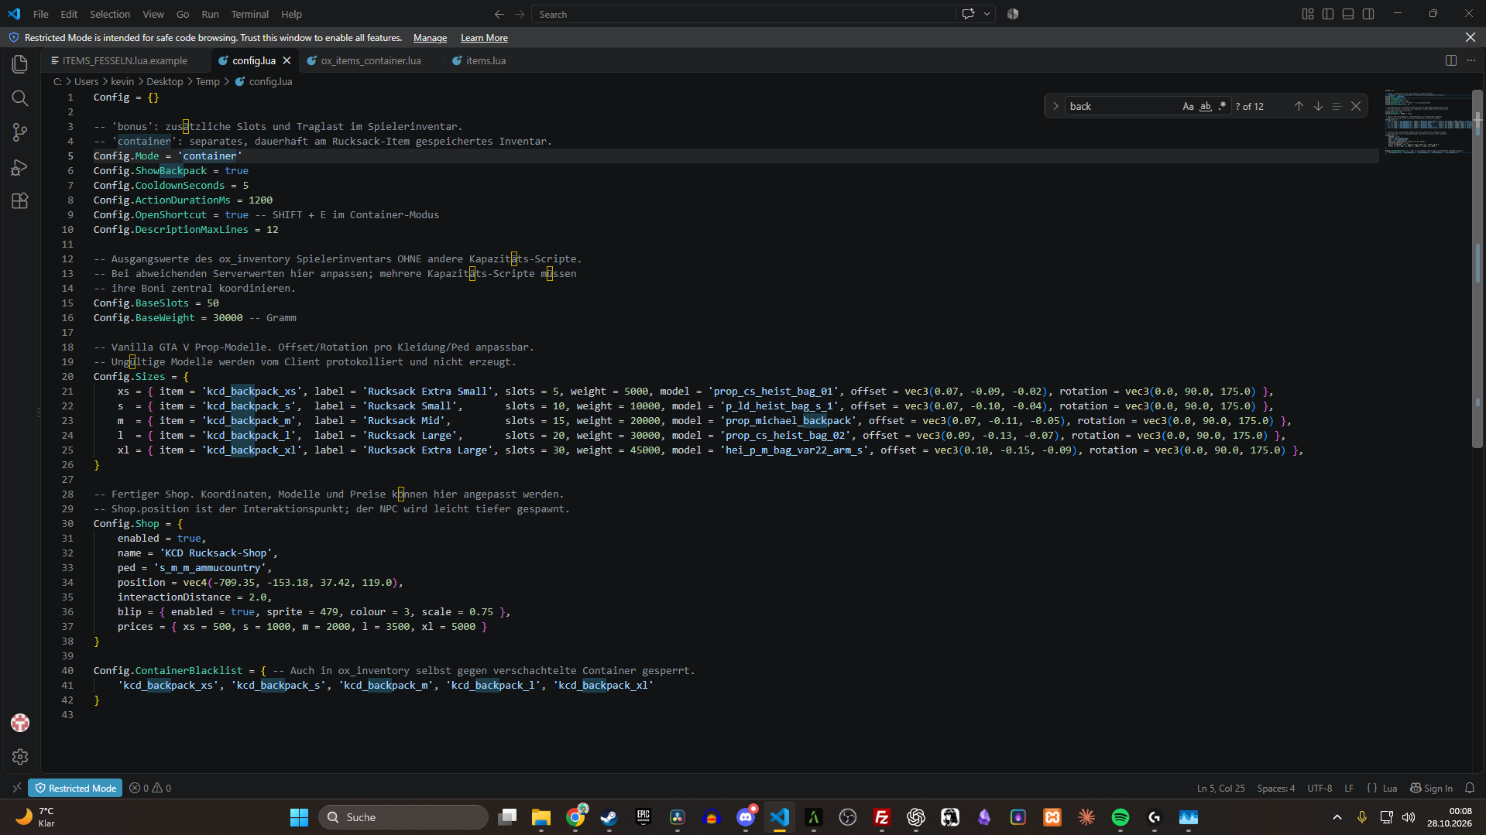Open the Selection menu
Viewport: 1486px width, 835px height.
tap(110, 14)
